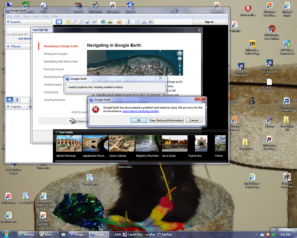This screenshot has width=297, height=238.
Task: Open the Tools menu
Action: click(36, 16)
